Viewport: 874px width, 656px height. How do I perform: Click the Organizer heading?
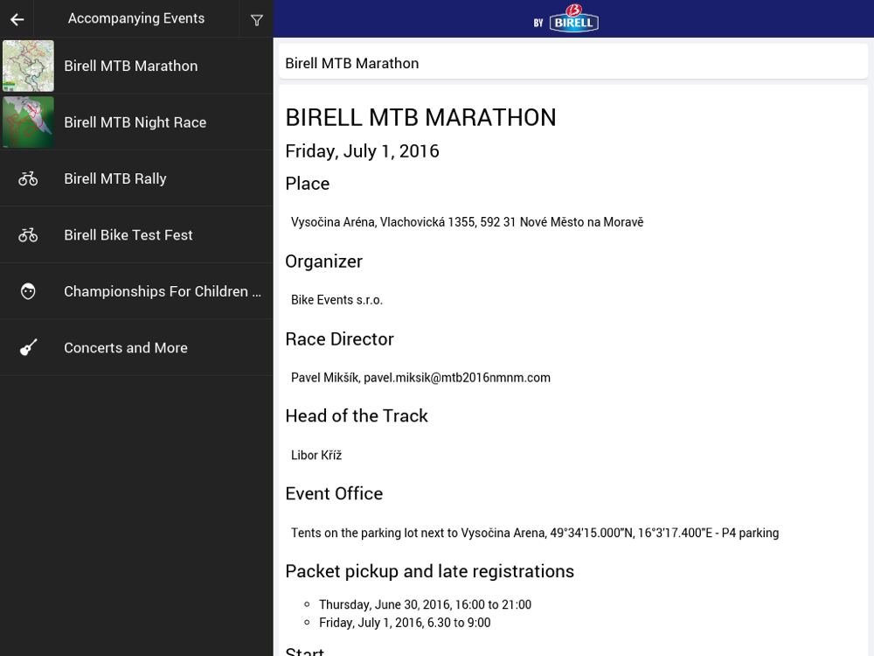324,262
